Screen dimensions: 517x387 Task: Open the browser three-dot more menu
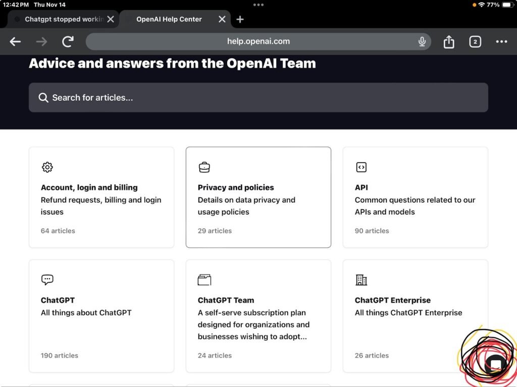pyautogui.click(x=501, y=42)
